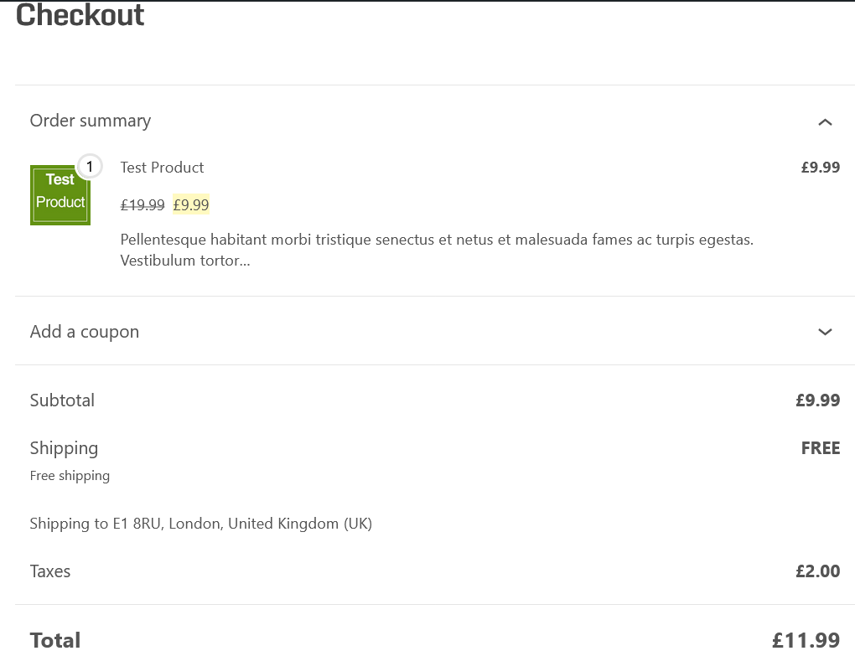Viewport: 855px width, 656px height.
Task: Click the FREE shipping value
Action: point(820,448)
